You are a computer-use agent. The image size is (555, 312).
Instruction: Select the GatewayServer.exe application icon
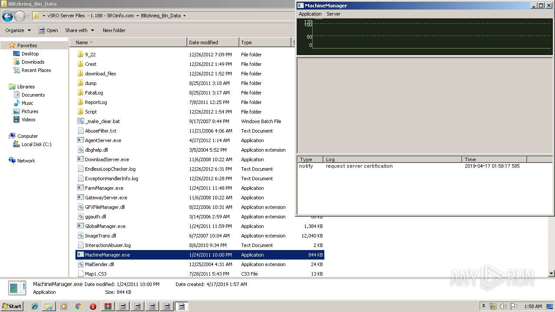pyautogui.click(x=80, y=198)
